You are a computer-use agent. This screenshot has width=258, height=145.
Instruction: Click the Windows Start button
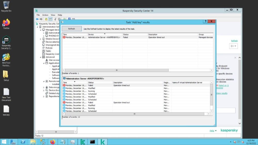point(4,142)
